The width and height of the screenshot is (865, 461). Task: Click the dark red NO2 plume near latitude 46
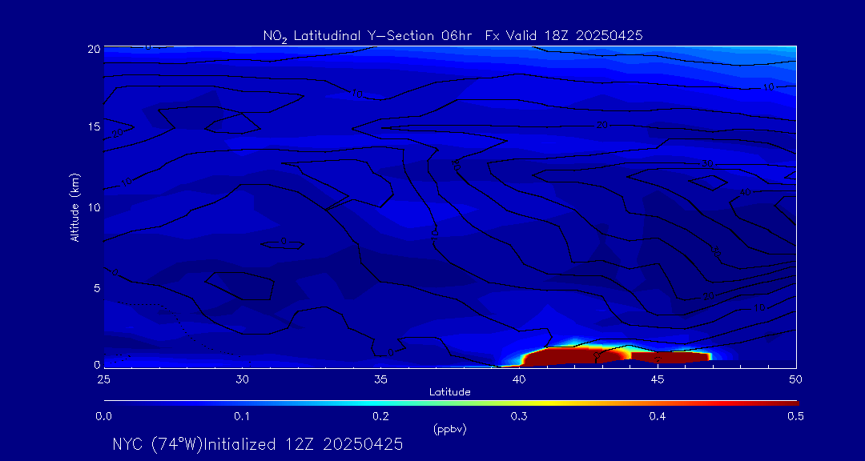(670, 357)
